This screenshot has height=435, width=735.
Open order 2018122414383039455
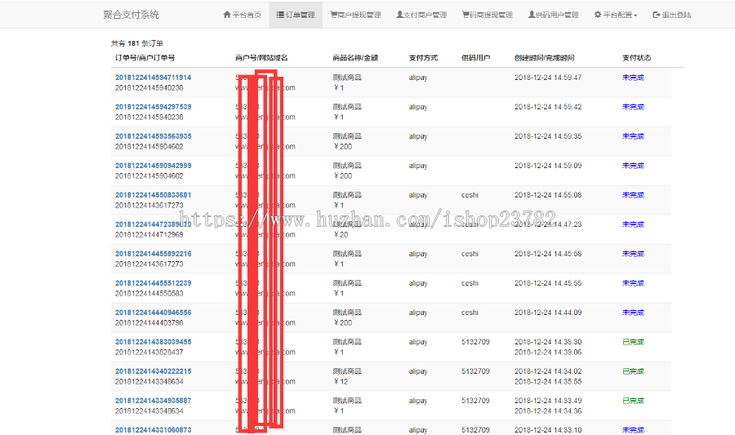pyautogui.click(x=154, y=342)
